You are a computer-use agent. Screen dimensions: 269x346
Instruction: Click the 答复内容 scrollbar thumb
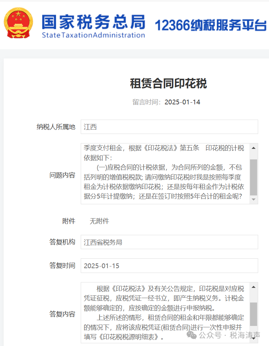253,314
